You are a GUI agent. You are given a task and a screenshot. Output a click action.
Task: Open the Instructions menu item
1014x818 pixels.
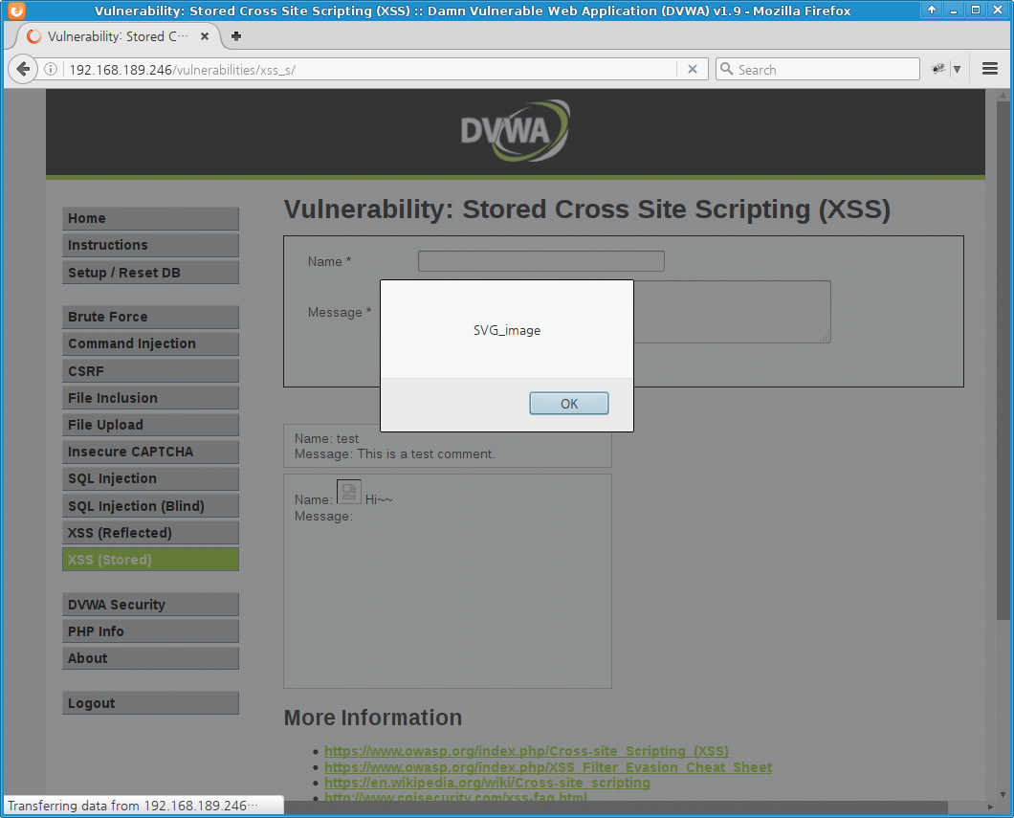151,245
